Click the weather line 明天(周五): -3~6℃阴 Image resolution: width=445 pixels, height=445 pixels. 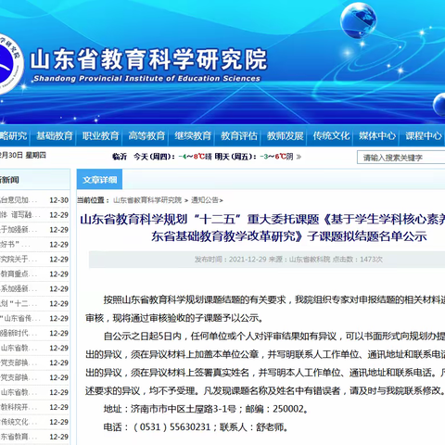[x=254, y=157]
